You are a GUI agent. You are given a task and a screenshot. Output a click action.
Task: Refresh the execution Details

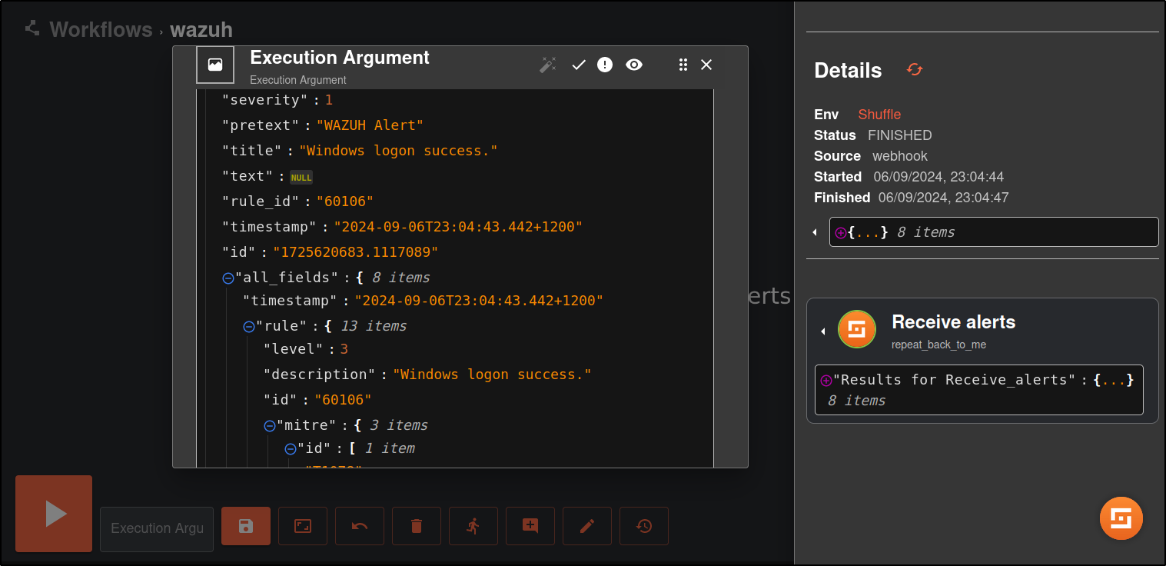(915, 69)
